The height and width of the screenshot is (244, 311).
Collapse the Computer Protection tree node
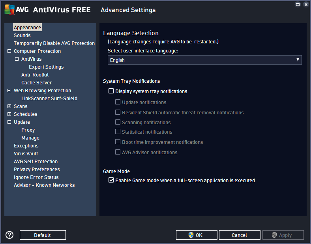point(9,51)
